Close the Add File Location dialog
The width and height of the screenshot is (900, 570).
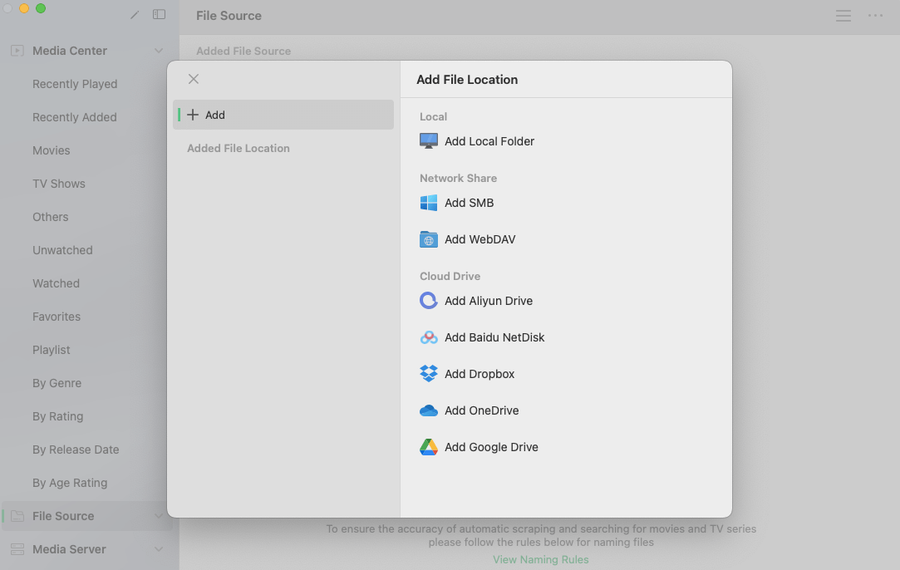click(x=193, y=79)
